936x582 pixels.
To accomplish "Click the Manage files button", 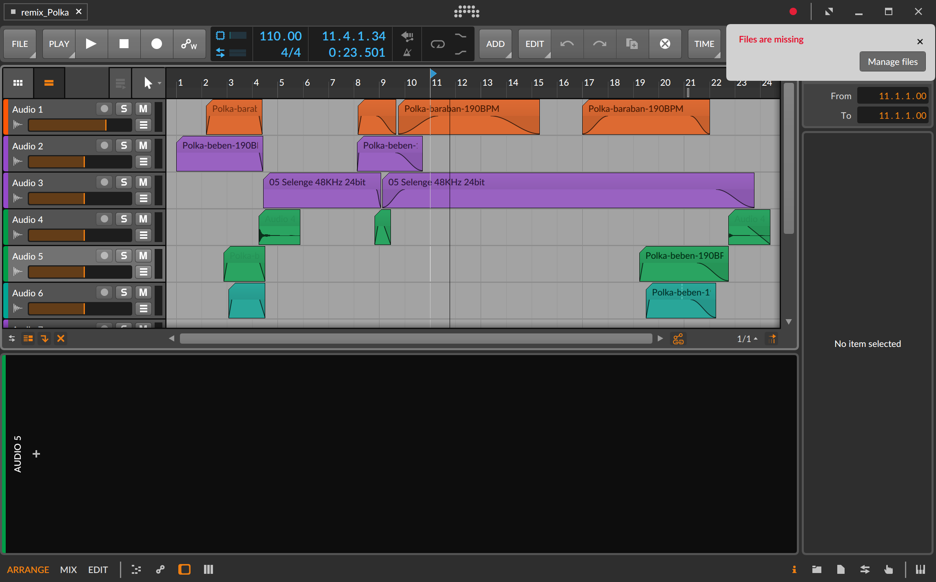I will click(892, 62).
